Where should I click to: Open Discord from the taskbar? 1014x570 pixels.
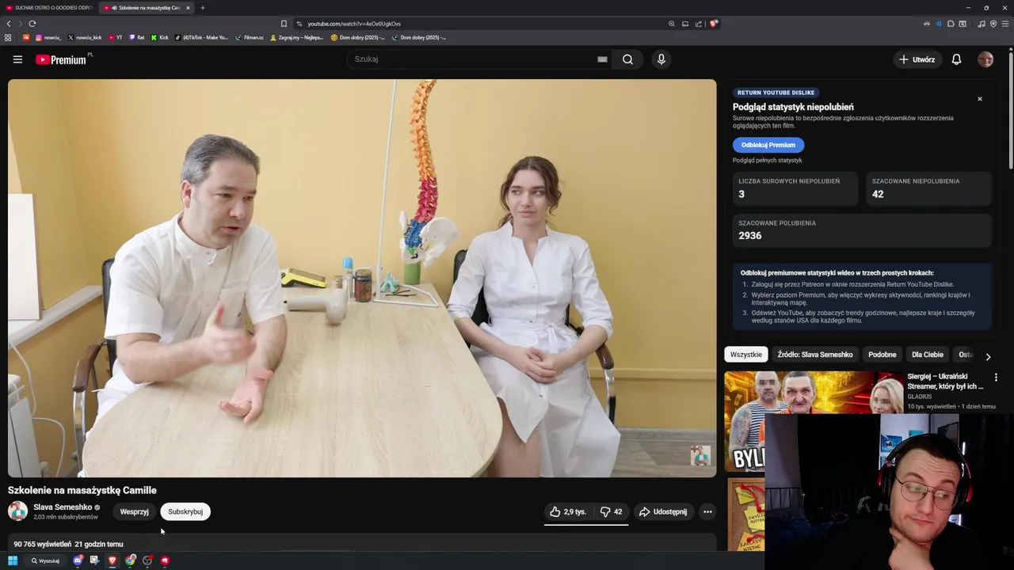tap(78, 560)
